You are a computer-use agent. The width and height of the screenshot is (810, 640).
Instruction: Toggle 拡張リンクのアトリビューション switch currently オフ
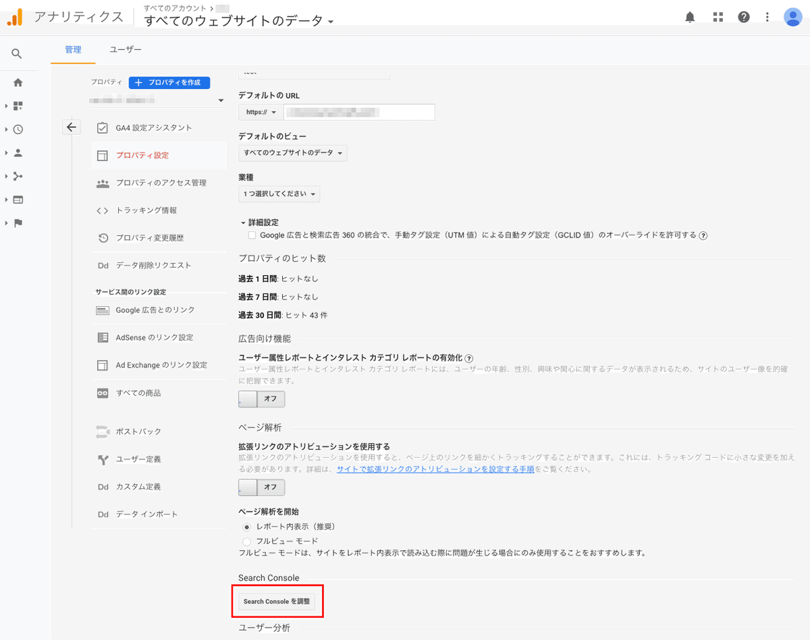pyautogui.click(x=262, y=487)
